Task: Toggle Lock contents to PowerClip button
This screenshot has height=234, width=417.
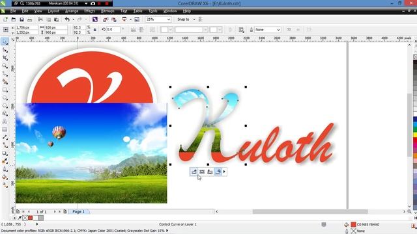Action: 218,172
